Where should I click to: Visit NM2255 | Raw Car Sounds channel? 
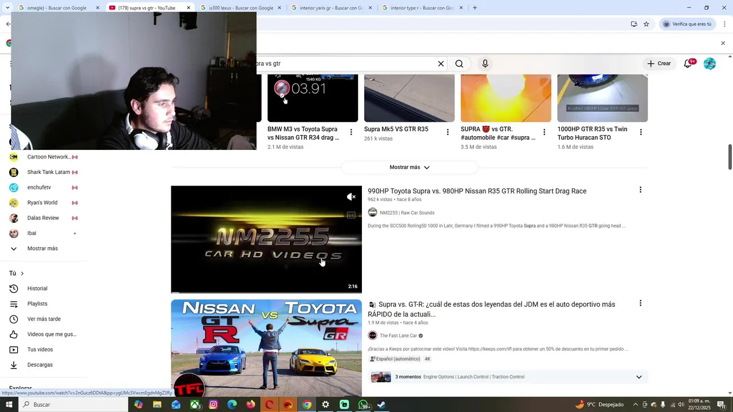click(407, 213)
